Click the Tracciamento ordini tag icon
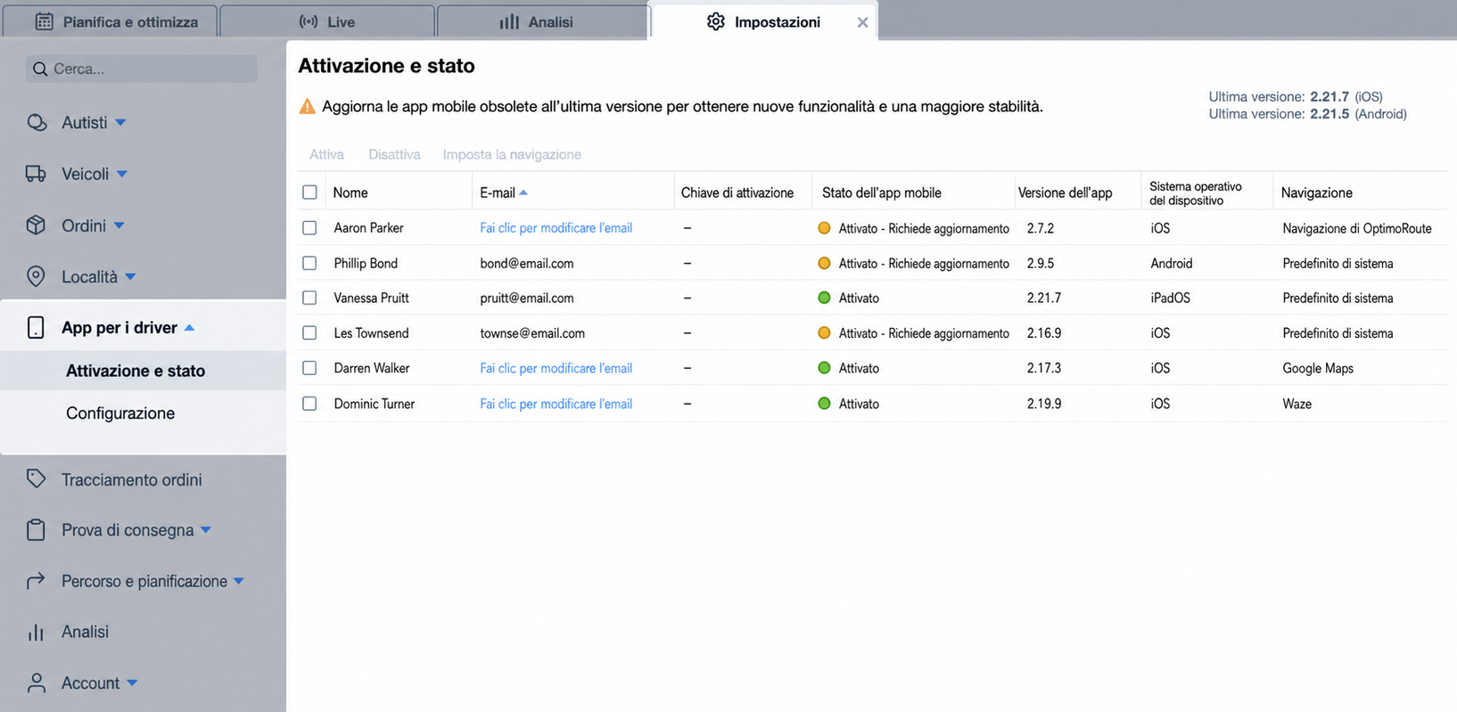The image size is (1457, 712). coord(36,479)
